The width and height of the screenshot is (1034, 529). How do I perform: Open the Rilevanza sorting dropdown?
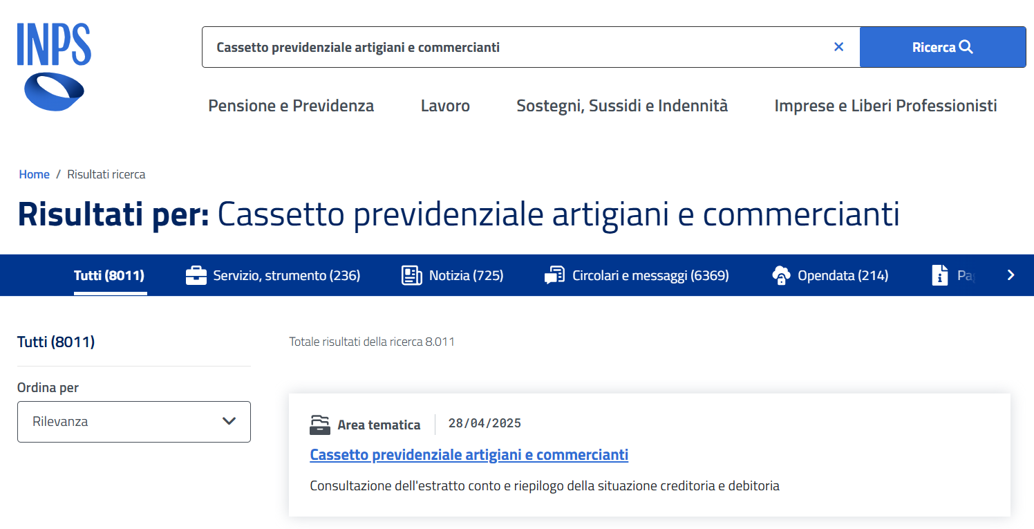[x=133, y=422]
